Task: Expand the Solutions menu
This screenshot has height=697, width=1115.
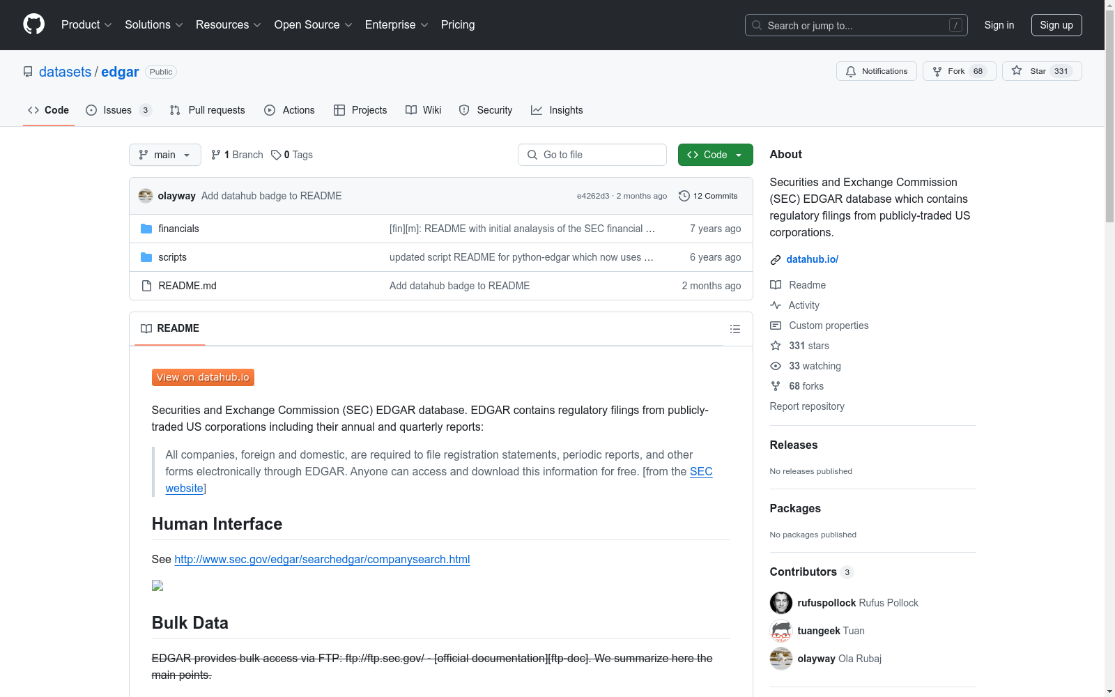Action: point(154,24)
